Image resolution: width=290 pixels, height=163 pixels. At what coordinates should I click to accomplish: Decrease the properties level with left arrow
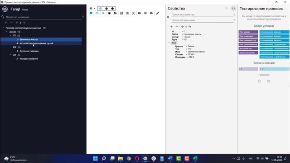pyautogui.click(x=183, y=27)
